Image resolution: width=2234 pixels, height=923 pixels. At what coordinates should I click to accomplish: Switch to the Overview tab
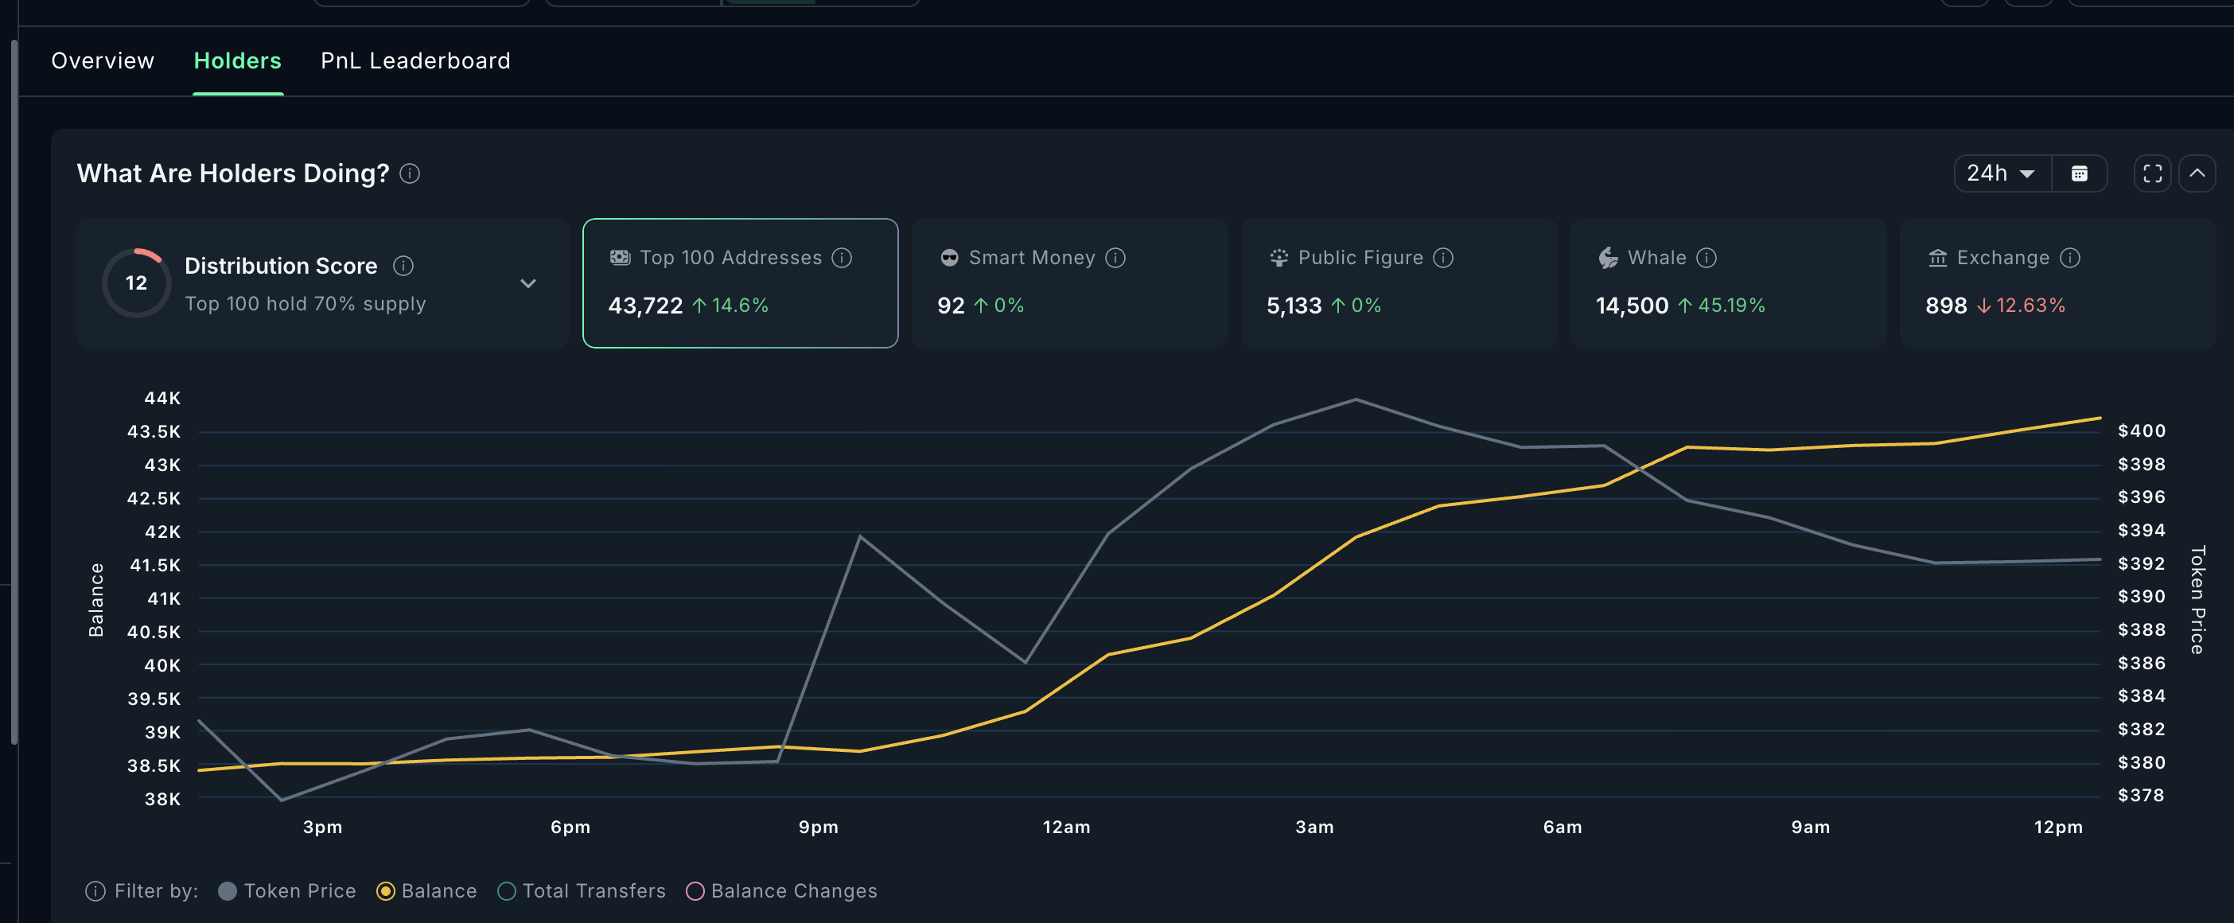point(103,60)
